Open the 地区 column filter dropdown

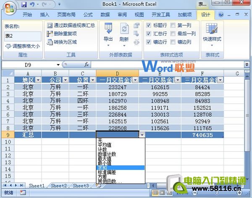[x=38, y=80]
